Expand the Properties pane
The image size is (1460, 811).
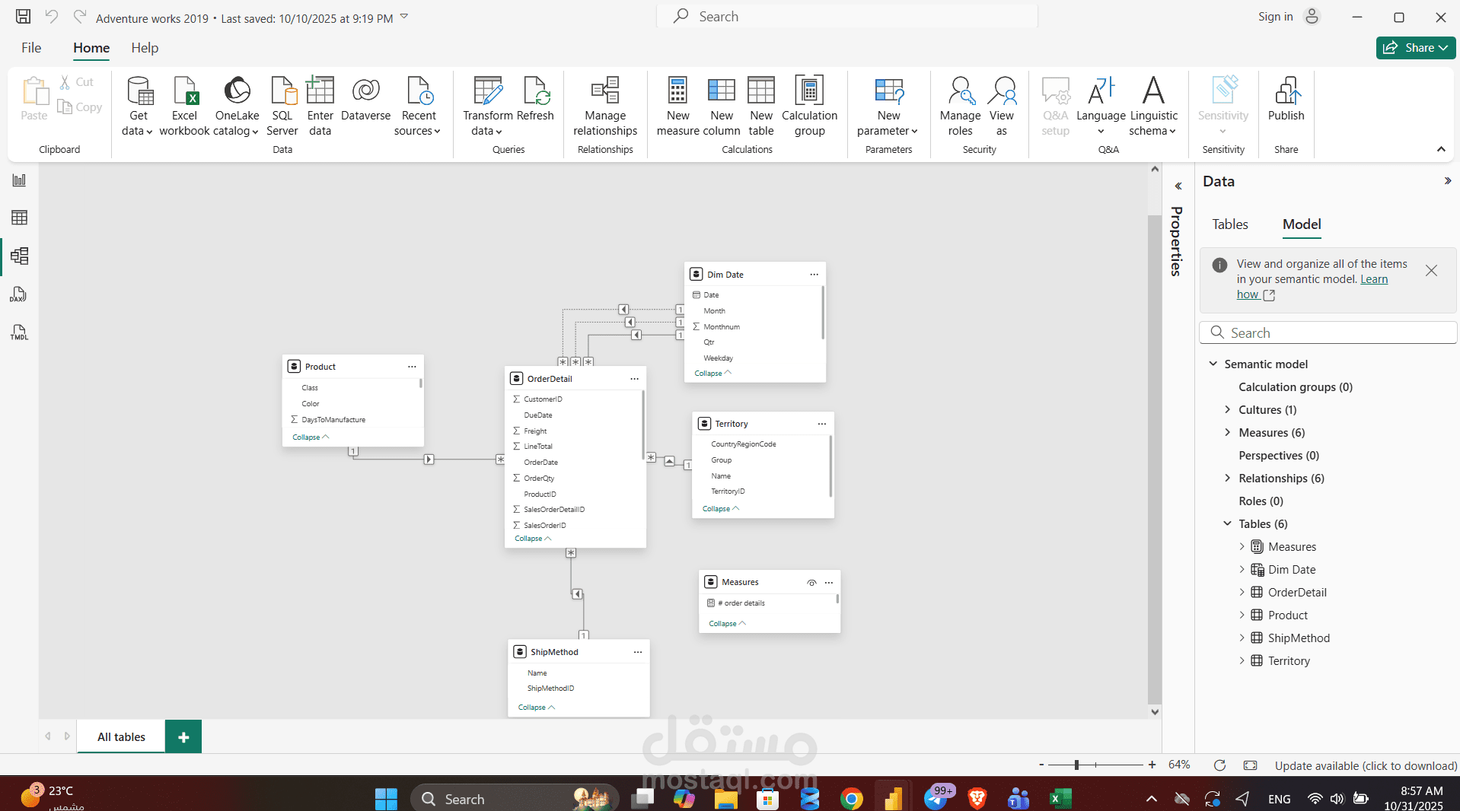coord(1178,186)
